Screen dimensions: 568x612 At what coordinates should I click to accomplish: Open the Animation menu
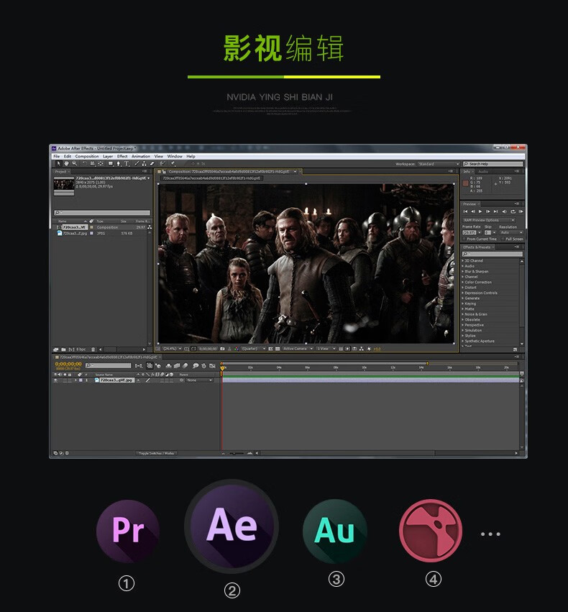coord(141,156)
